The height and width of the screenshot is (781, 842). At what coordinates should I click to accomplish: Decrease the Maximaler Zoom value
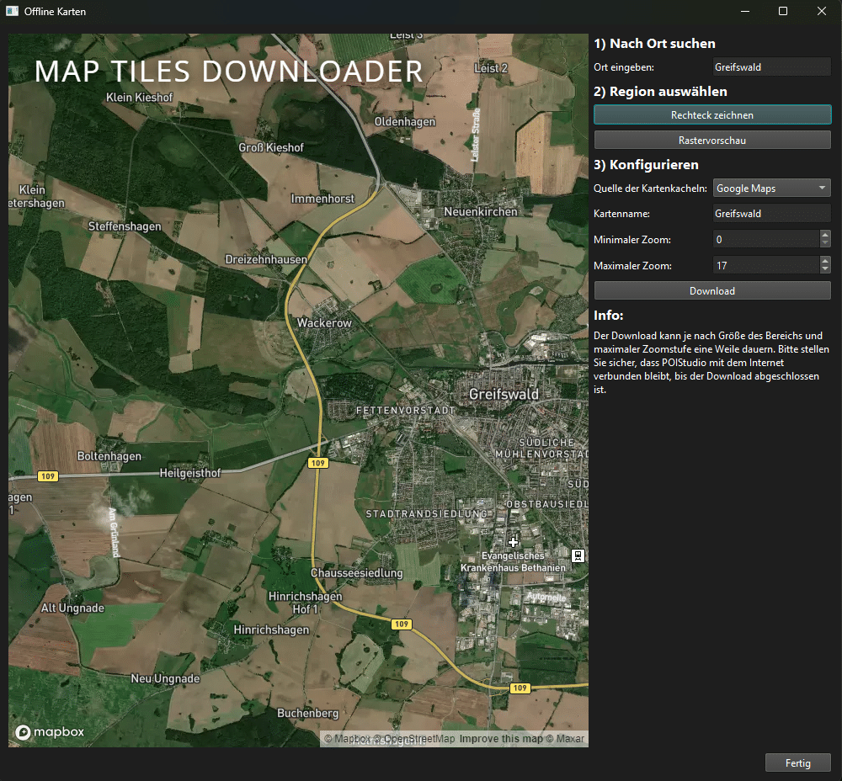point(825,270)
